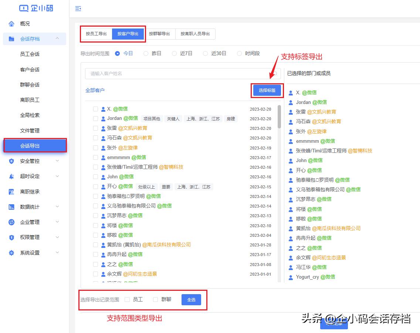Check the 员工 export scope checkbox

(x=127, y=300)
